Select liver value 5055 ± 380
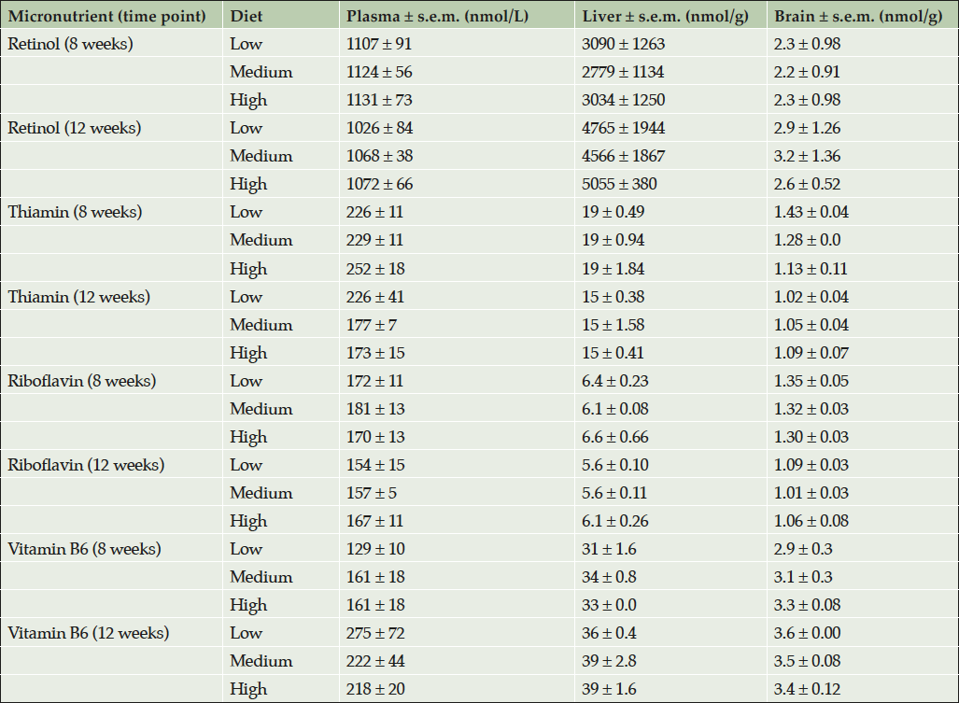The width and height of the screenshot is (959, 703). [x=621, y=184]
